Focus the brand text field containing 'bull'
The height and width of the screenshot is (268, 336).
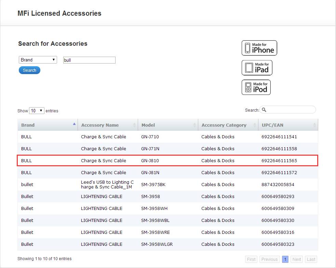tap(89, 60)
